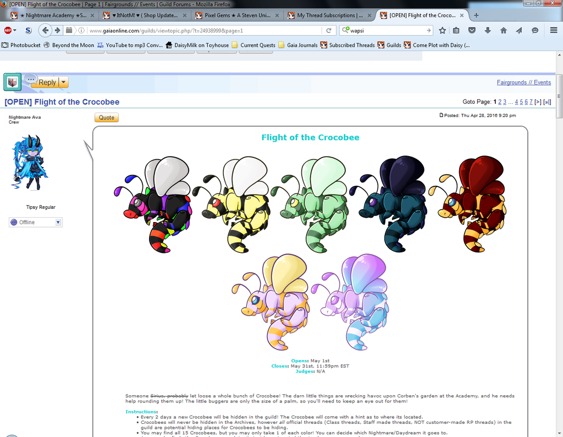Submit the search with the arrow button
563x437 pixels.
428,31
